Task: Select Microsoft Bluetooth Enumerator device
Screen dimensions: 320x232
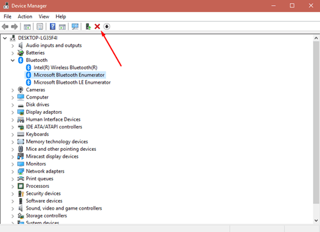Action: 69,75
